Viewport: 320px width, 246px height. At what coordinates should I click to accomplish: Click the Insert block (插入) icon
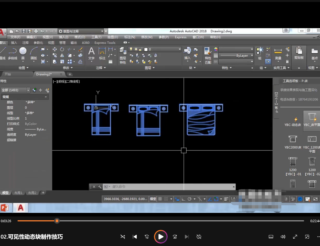pyautogui.click(x=187, y=53)
